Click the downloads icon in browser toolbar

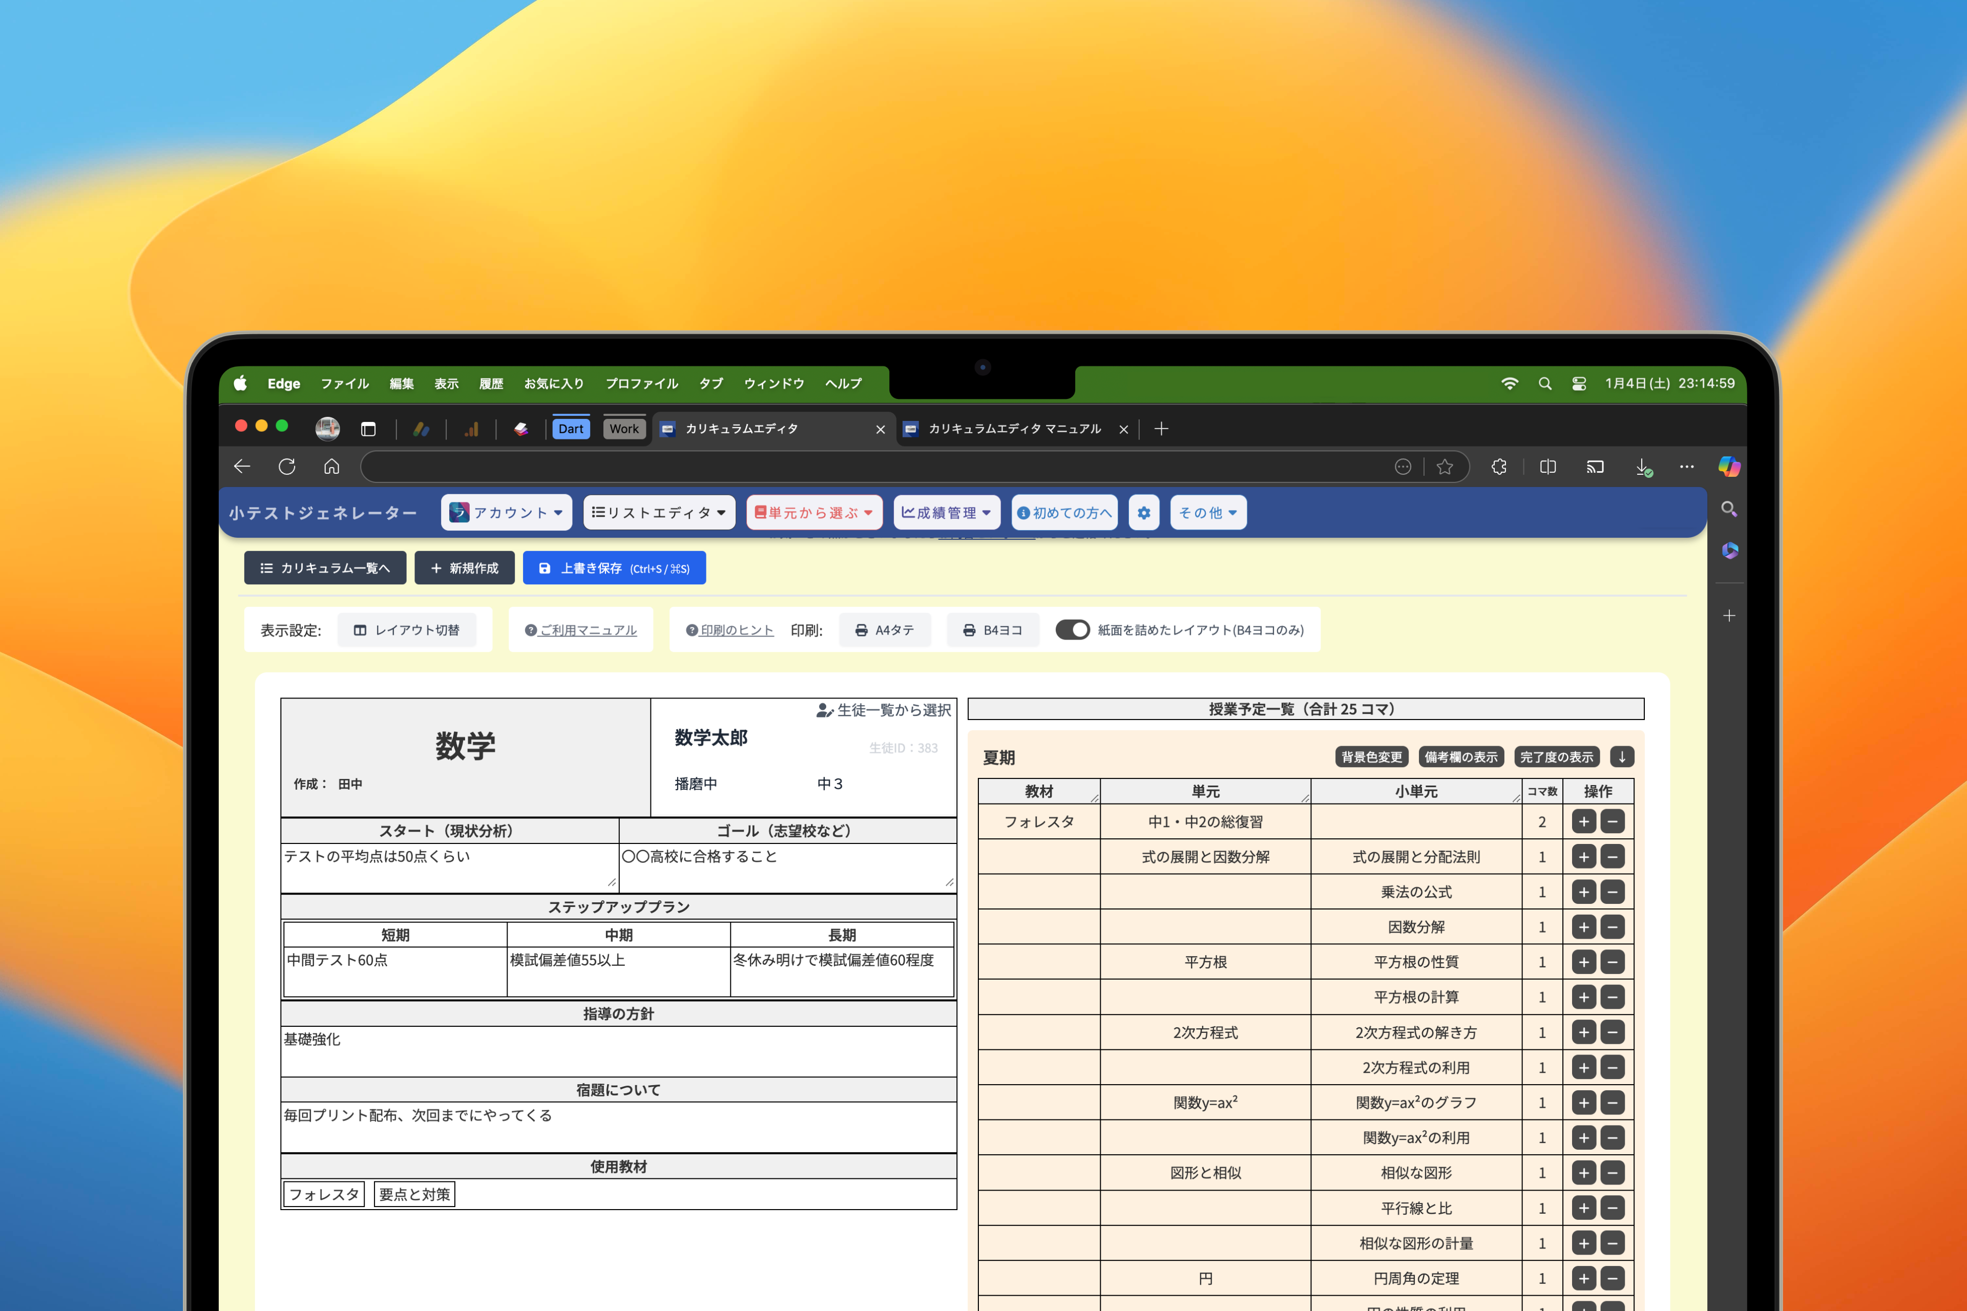coord(1643,467)
